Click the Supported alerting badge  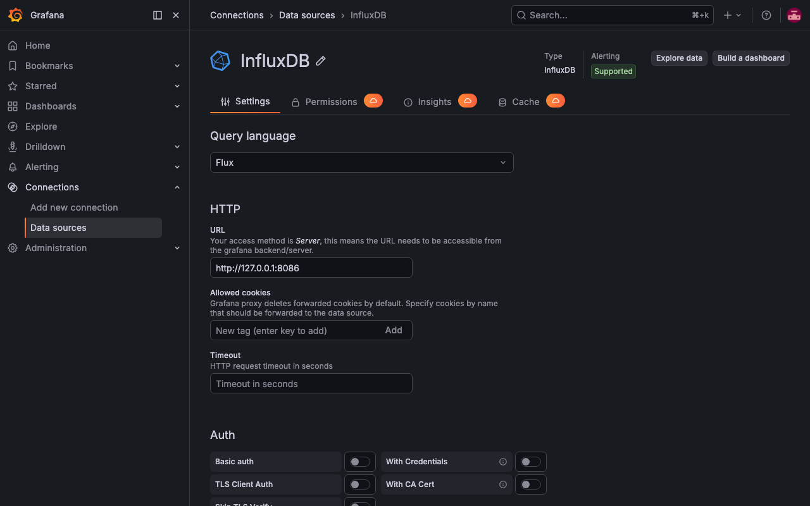(613, 71)
